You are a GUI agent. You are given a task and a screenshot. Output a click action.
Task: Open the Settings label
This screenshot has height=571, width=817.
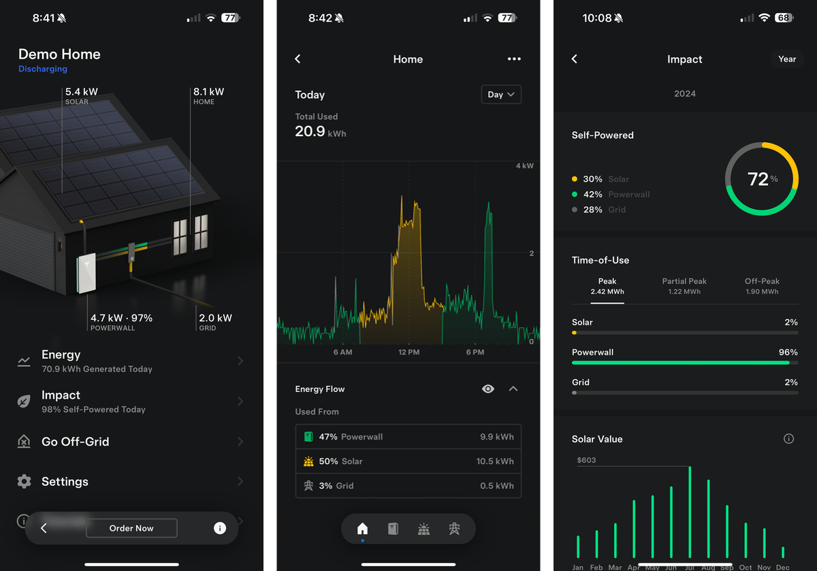coord(65,482)
